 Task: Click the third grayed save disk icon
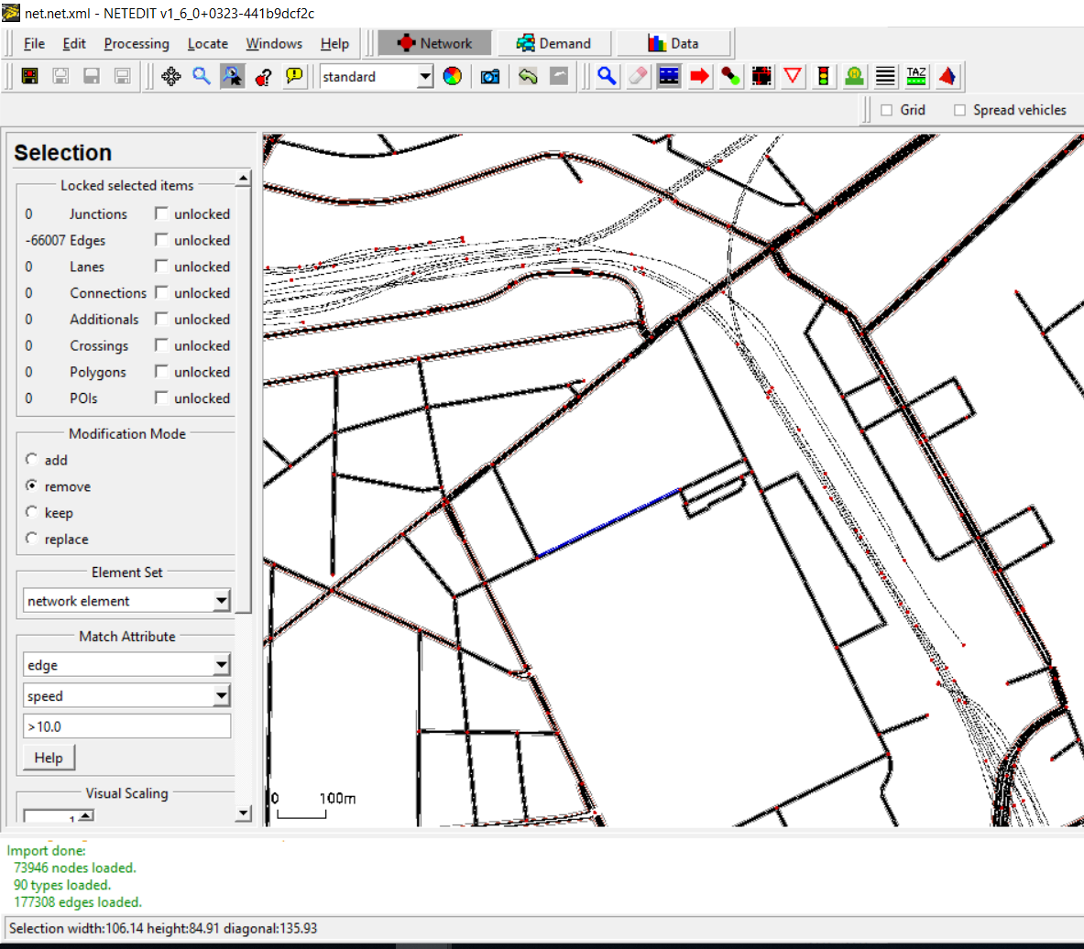click(123, 76)
